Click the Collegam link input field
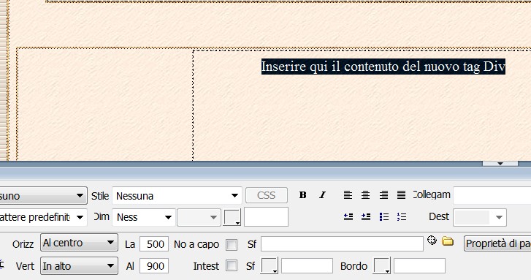This screenshot has height=280, width=531. (492, 195)
